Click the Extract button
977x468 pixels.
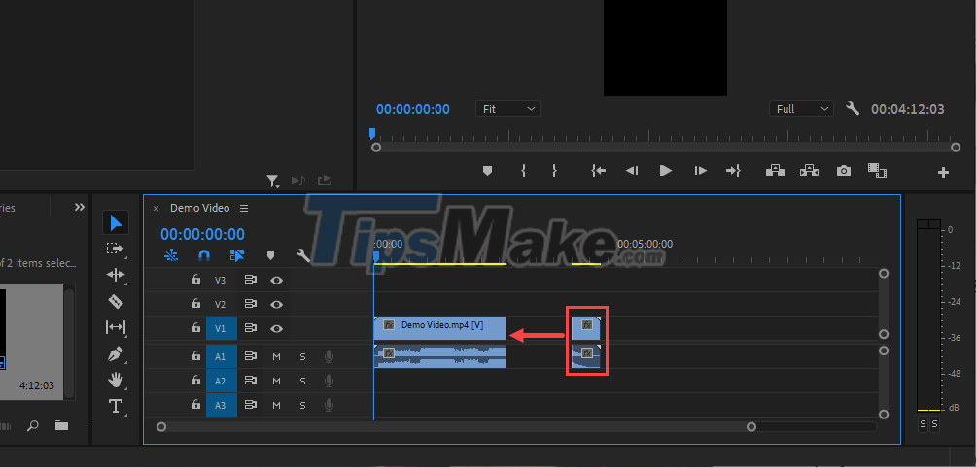[x=809, y=170]
